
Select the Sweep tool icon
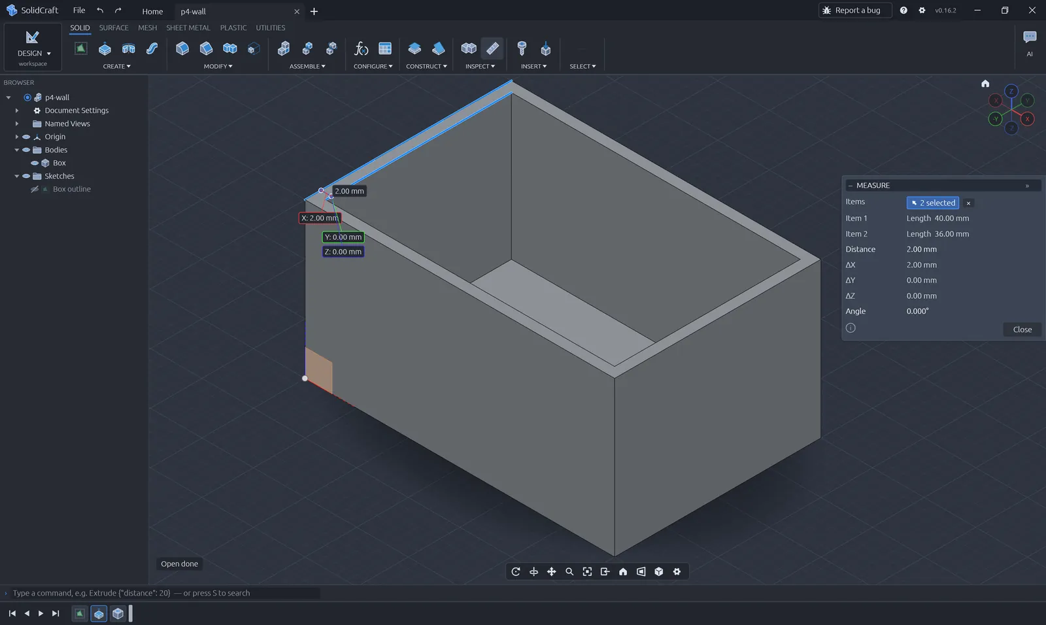(x=152, y=48)
